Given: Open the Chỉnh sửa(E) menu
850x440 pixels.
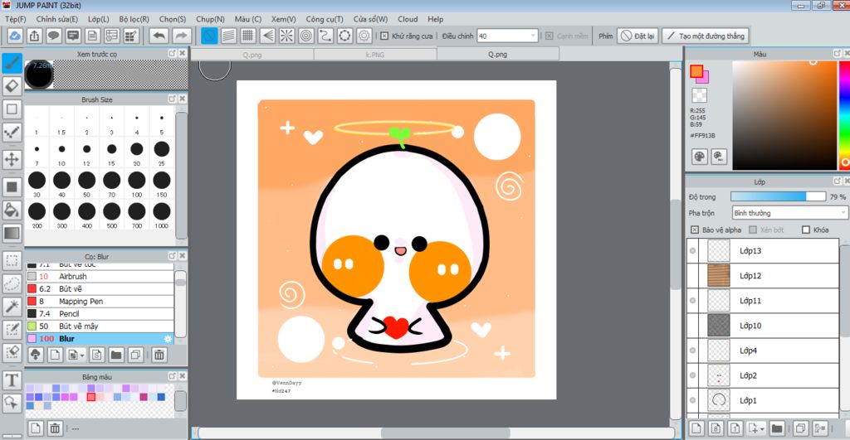Looking at the screenshot, I should pos(57,19).
